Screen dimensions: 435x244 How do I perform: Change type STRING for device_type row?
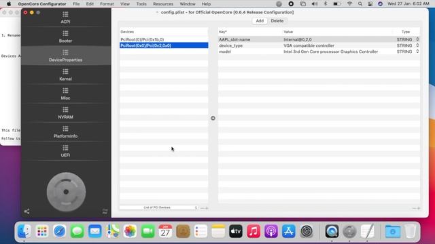[x=408, y=45]
